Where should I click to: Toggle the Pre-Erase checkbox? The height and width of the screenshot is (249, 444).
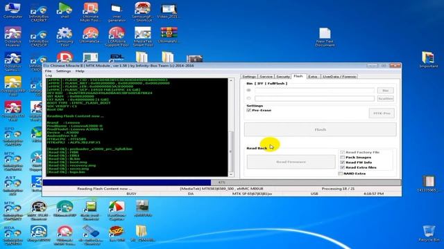pyautogui.click(x=248, y=110)
